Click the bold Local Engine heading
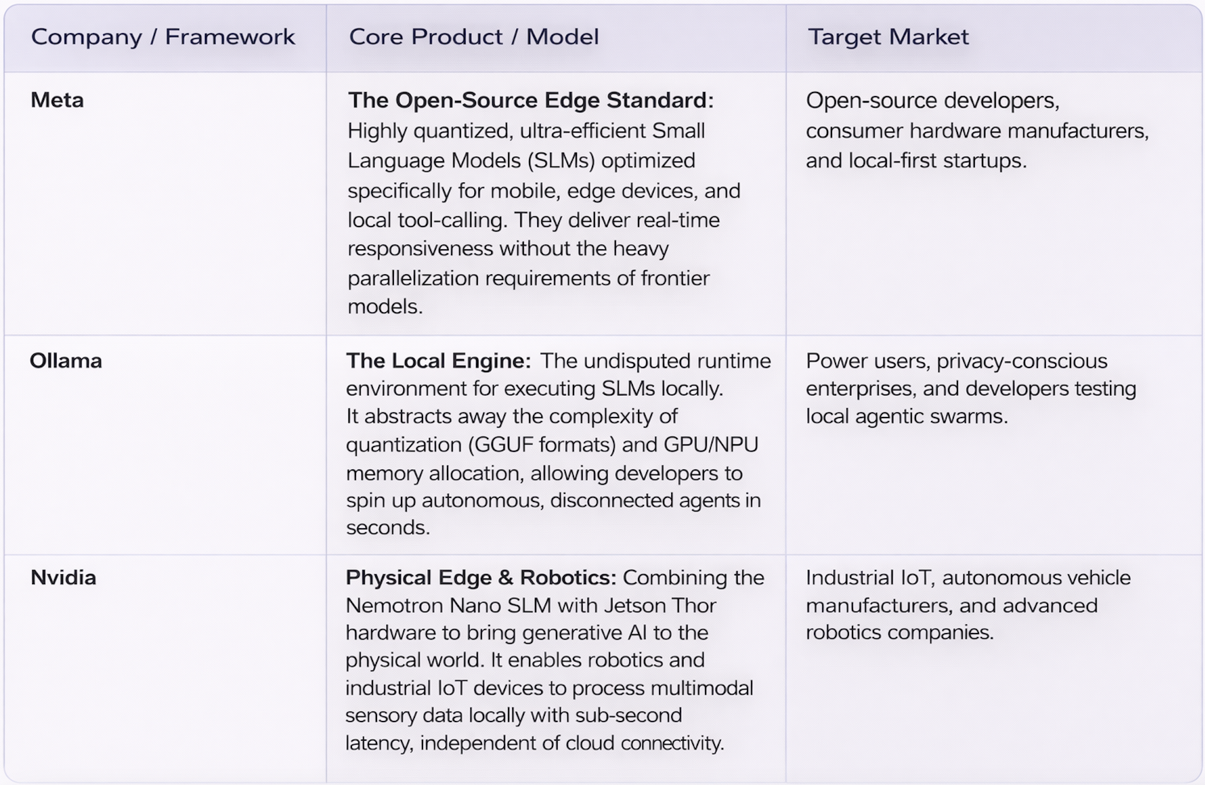The height and width of the screenshot is (785, 1205). click(x=438, y=361)
